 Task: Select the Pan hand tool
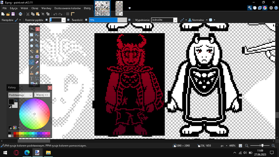pyautogui.click(x=37, y=51)
